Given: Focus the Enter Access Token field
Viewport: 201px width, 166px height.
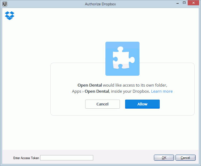Looking at the screenshot, I should [67, 158].
